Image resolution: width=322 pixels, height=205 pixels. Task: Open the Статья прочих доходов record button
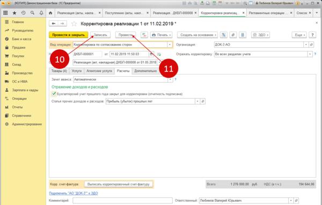[203, 101]
